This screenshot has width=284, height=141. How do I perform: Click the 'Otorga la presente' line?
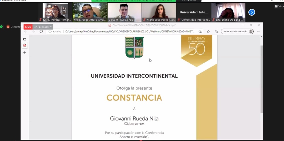[x=134, y=88]
